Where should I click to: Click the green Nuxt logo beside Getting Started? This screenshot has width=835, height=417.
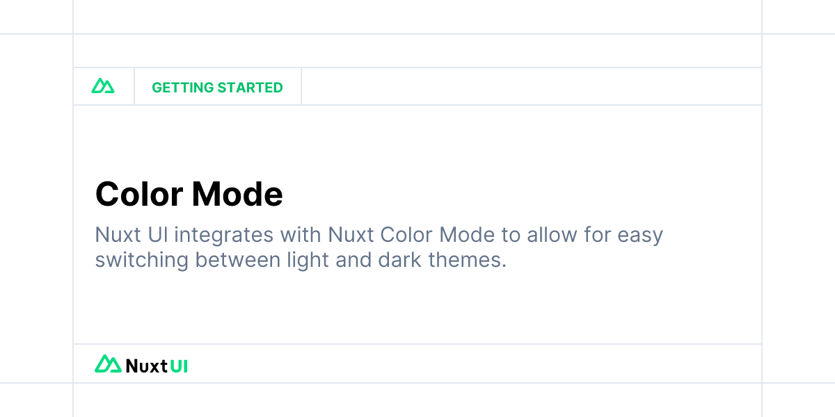tap(103, 86)
